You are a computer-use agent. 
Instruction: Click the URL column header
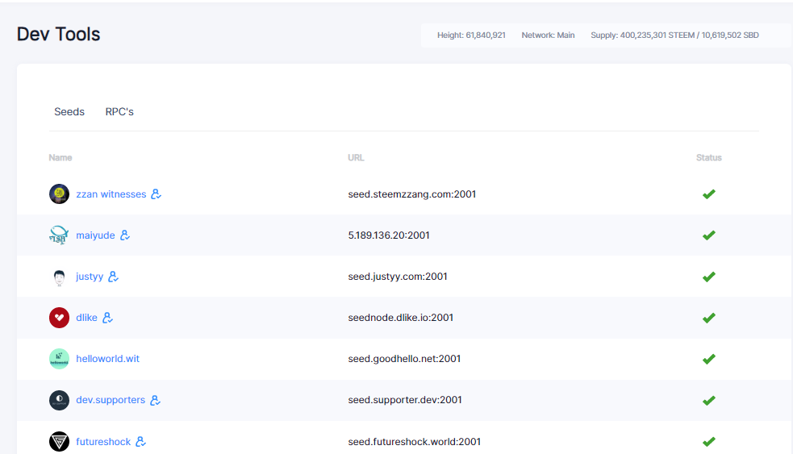[356, 158]
